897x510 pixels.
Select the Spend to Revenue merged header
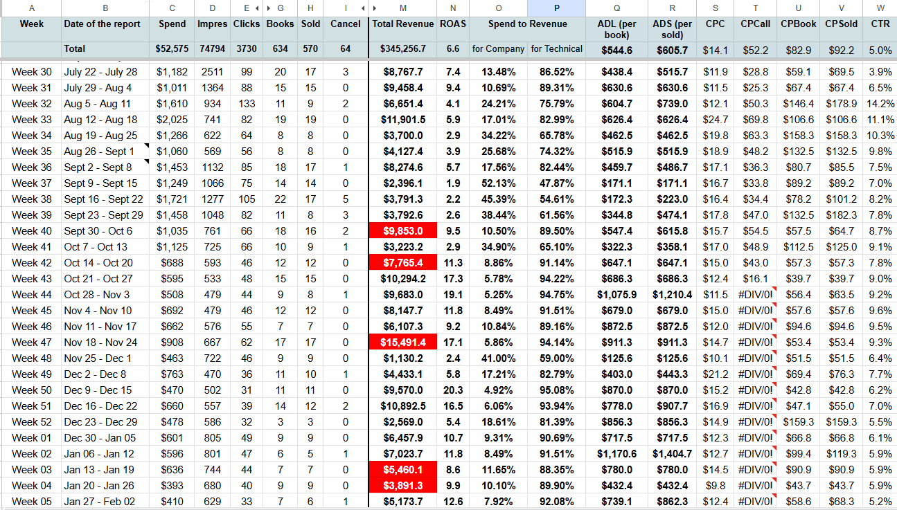pyautogui.click(x=527, y=24)
